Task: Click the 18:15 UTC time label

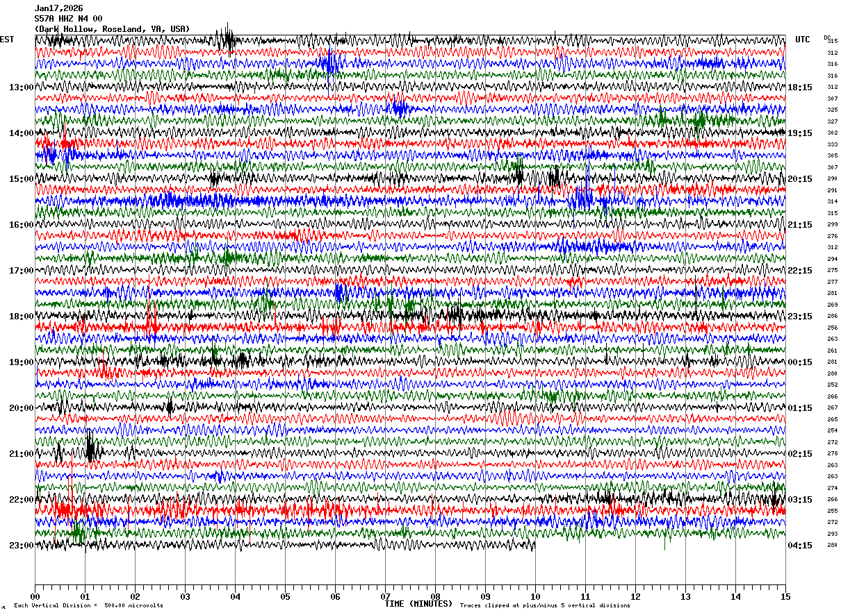Action: pos(799,87)
